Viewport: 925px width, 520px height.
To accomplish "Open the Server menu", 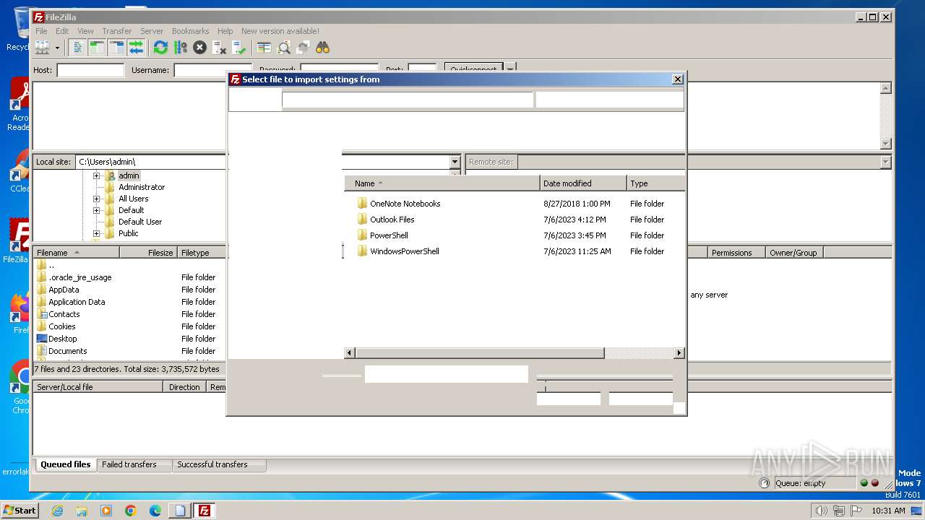I will pyautogui.click(x=152, y=31).
